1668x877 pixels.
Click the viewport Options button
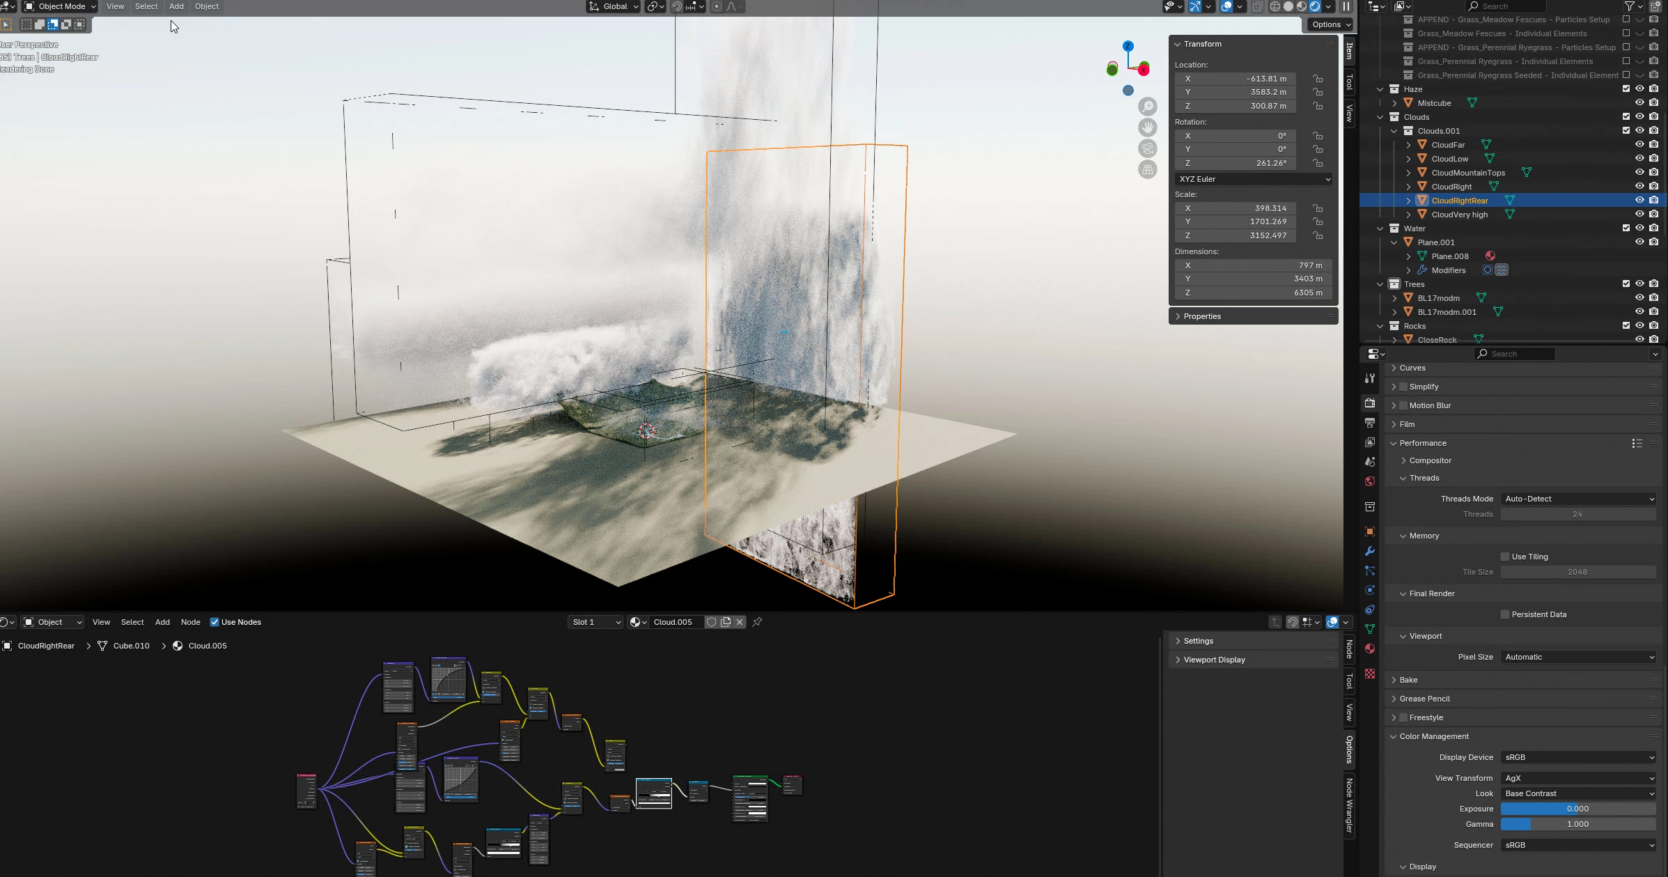click(x=1330, y=24)
